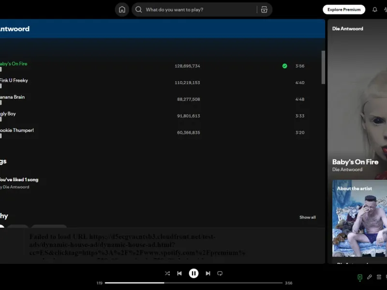Select the Ugly Boy track
Screen dimensions: 387x290
tap(8, 114)
